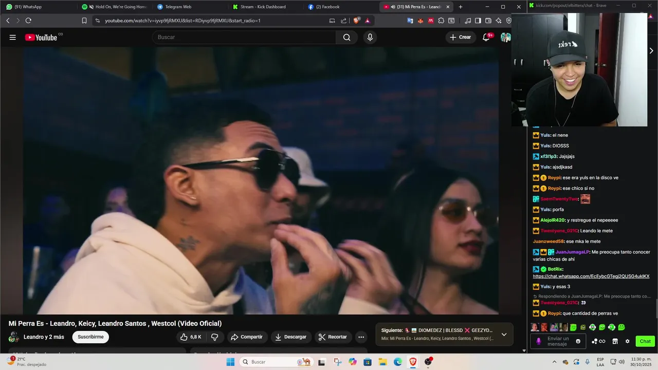Open Kick chat settings gear

click(627, 341)
